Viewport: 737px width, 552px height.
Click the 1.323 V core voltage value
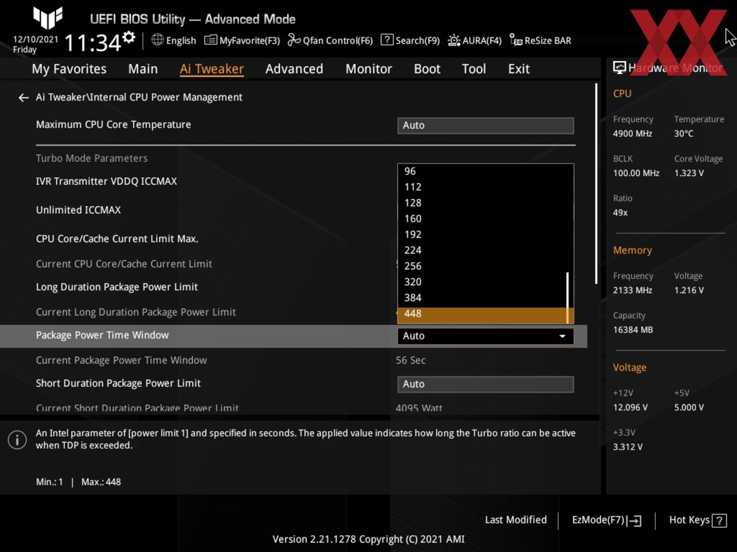pos(689,173)
